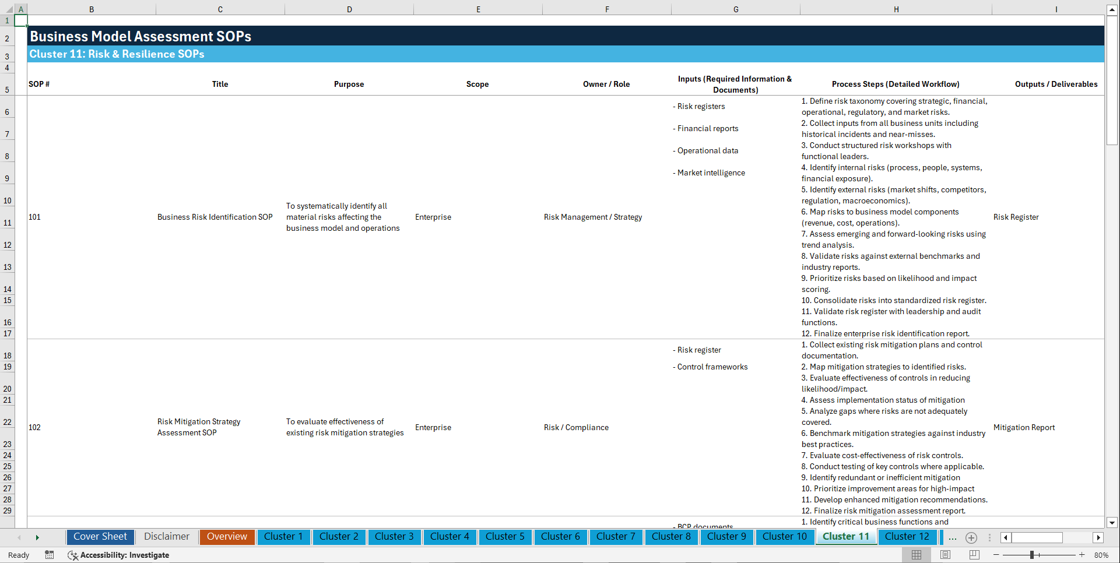
Task: Click the Business Model Assessment SOPs title
Action: 141,36
